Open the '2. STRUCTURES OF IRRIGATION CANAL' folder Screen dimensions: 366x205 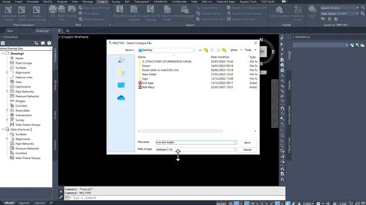click(166, 61)
